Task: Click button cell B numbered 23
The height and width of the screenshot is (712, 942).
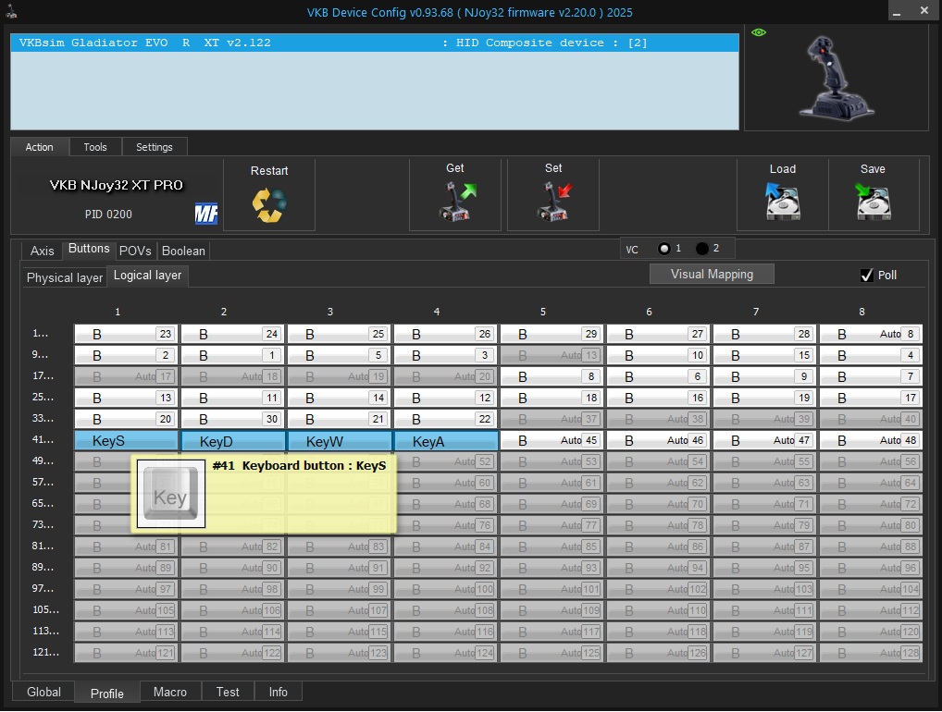Action: [126, 334]
